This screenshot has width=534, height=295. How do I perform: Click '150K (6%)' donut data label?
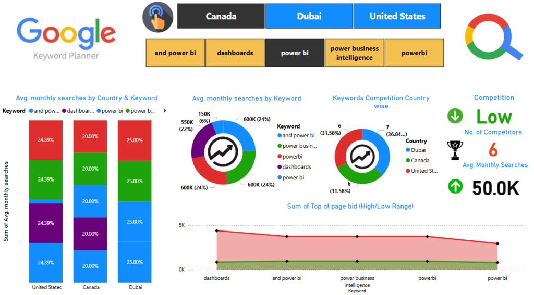tap(204, 117)
